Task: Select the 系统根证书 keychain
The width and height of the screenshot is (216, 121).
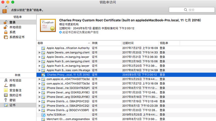Action: click(18, 37)
